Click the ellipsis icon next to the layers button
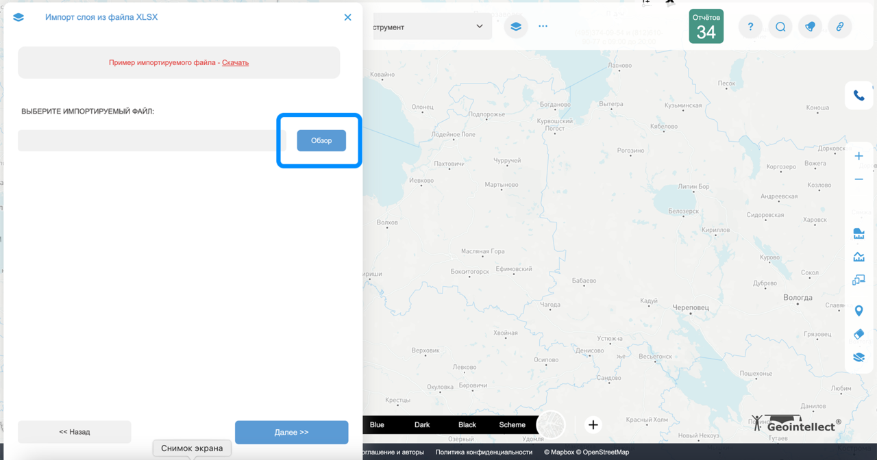Viewport: 877px width, 460px height. (543, 26)
